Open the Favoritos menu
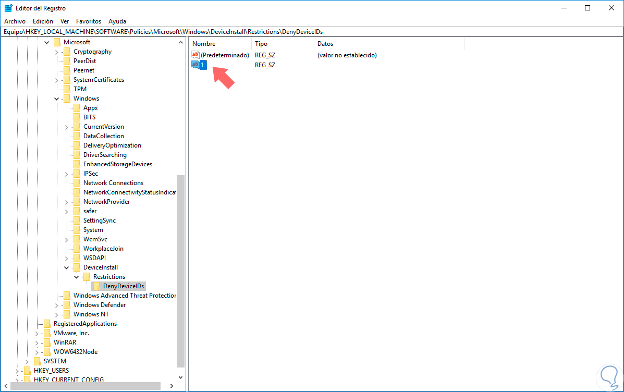Image resolution: width=624 pixels, height=392 pixels. (88, 21)
